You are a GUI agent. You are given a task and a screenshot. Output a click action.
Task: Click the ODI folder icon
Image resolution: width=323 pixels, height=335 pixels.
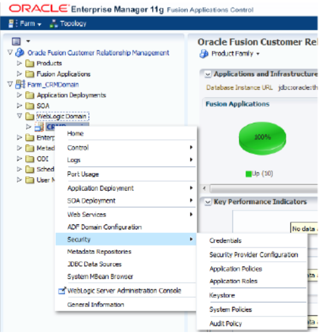29,159
